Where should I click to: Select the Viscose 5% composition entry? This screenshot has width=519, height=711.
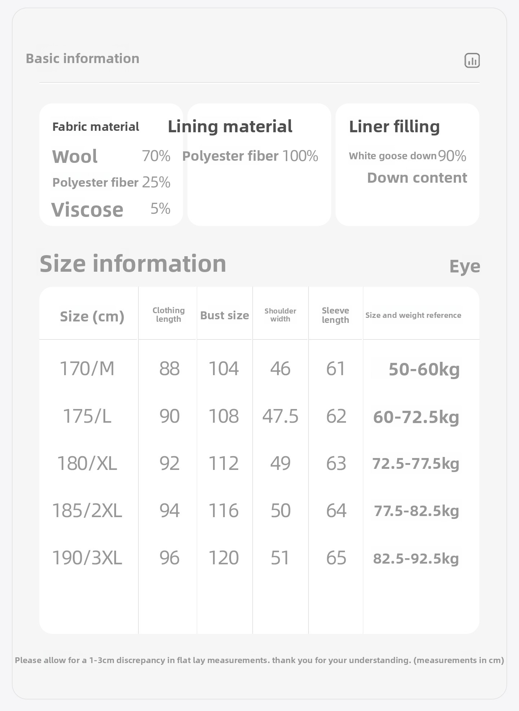111,209
